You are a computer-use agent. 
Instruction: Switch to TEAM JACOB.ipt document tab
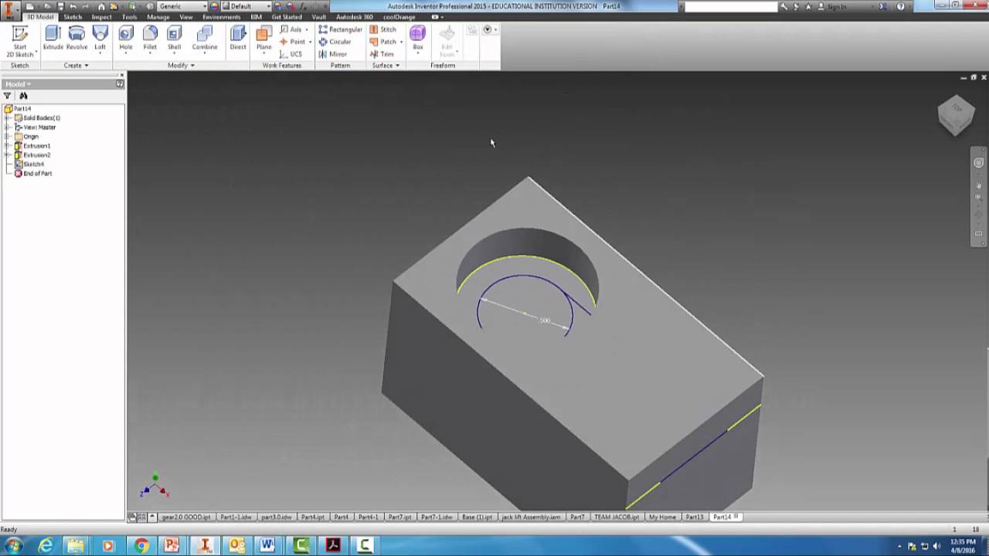[x=616, y=517]
